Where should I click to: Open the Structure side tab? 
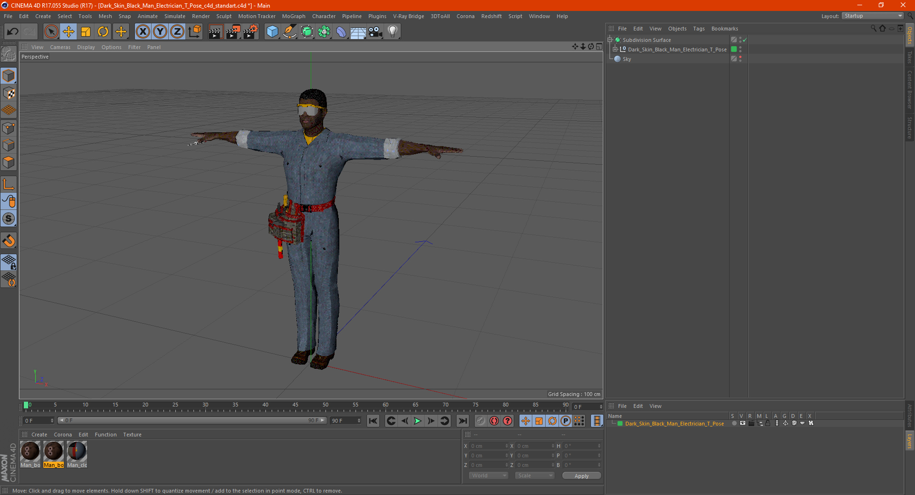[x=909, y=128]
